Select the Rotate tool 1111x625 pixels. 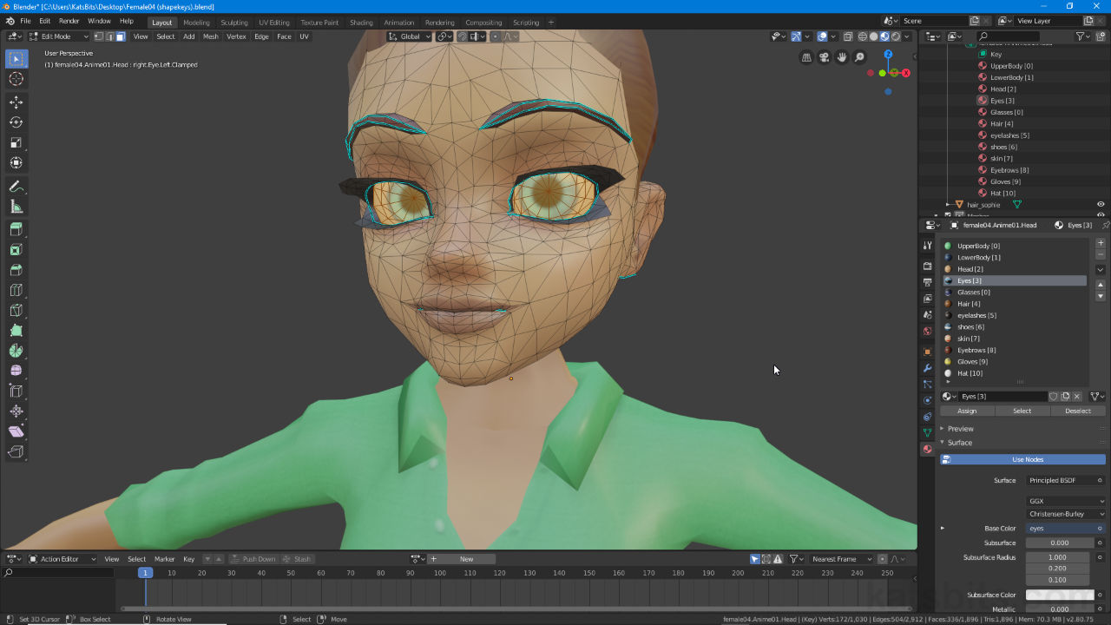(x=16, y=122)
